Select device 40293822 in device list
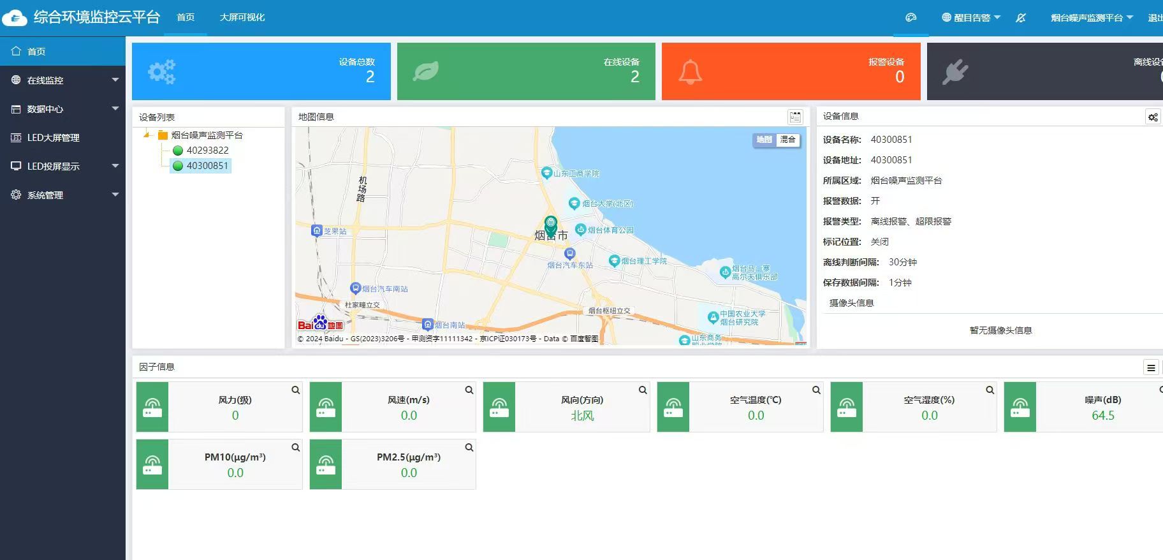Image resolution: width=1163 pixels, height=560 pixels. (x=207, y=151)
